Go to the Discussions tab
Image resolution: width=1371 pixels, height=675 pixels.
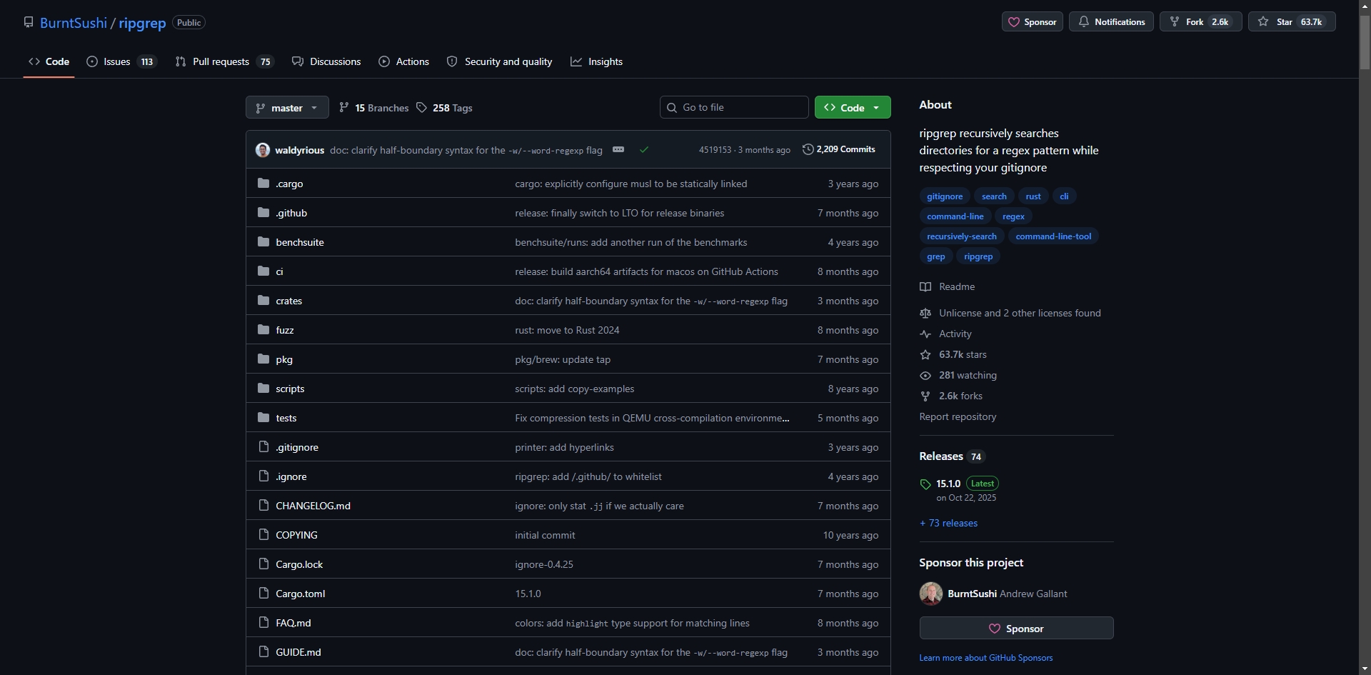[x=326, y=61]
